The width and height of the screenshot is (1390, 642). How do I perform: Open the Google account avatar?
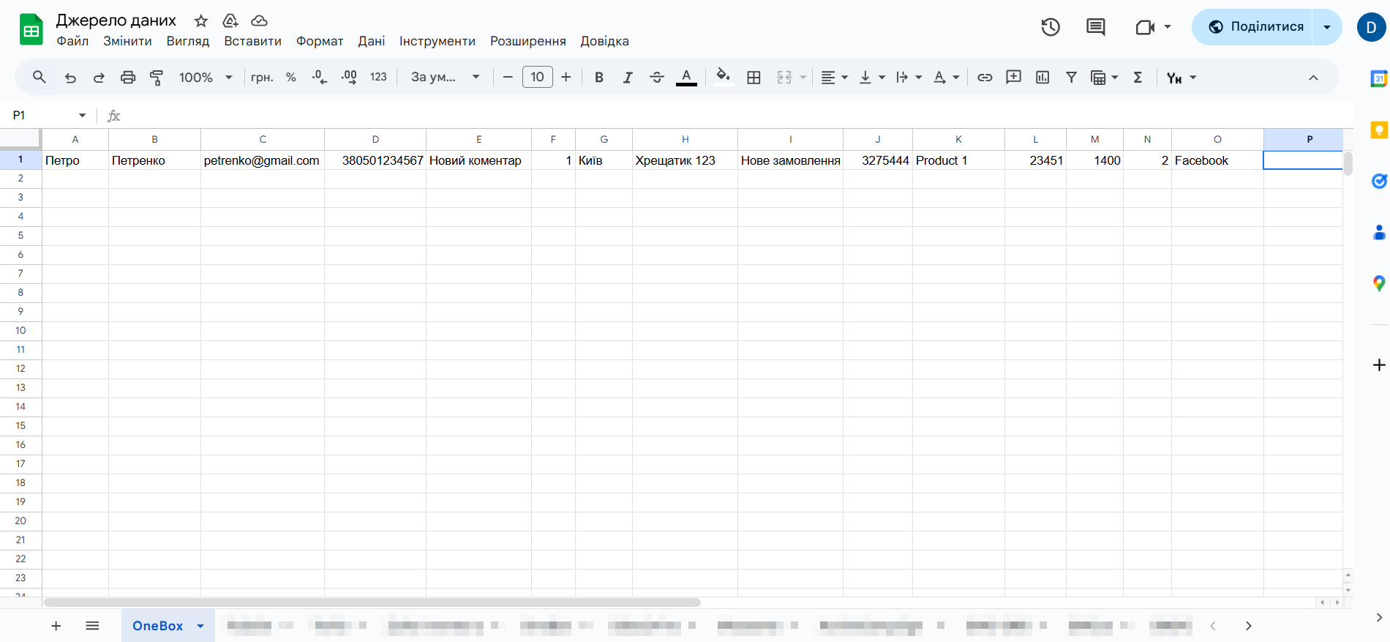pos(1372,27)
